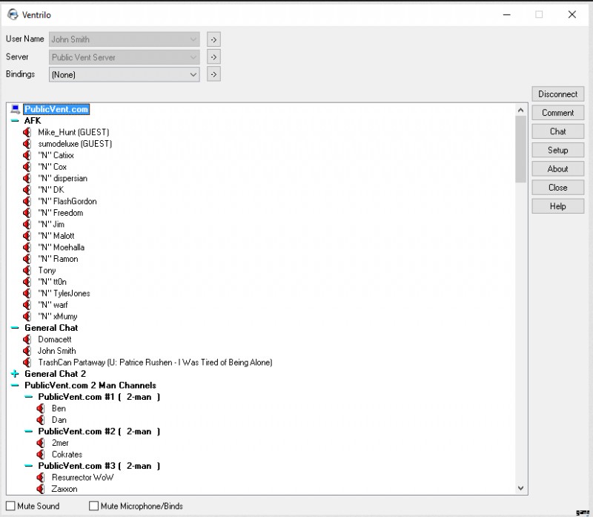Select the "N" FlashGordon user name
Screen dimensions: 593x517
[67, 201]
